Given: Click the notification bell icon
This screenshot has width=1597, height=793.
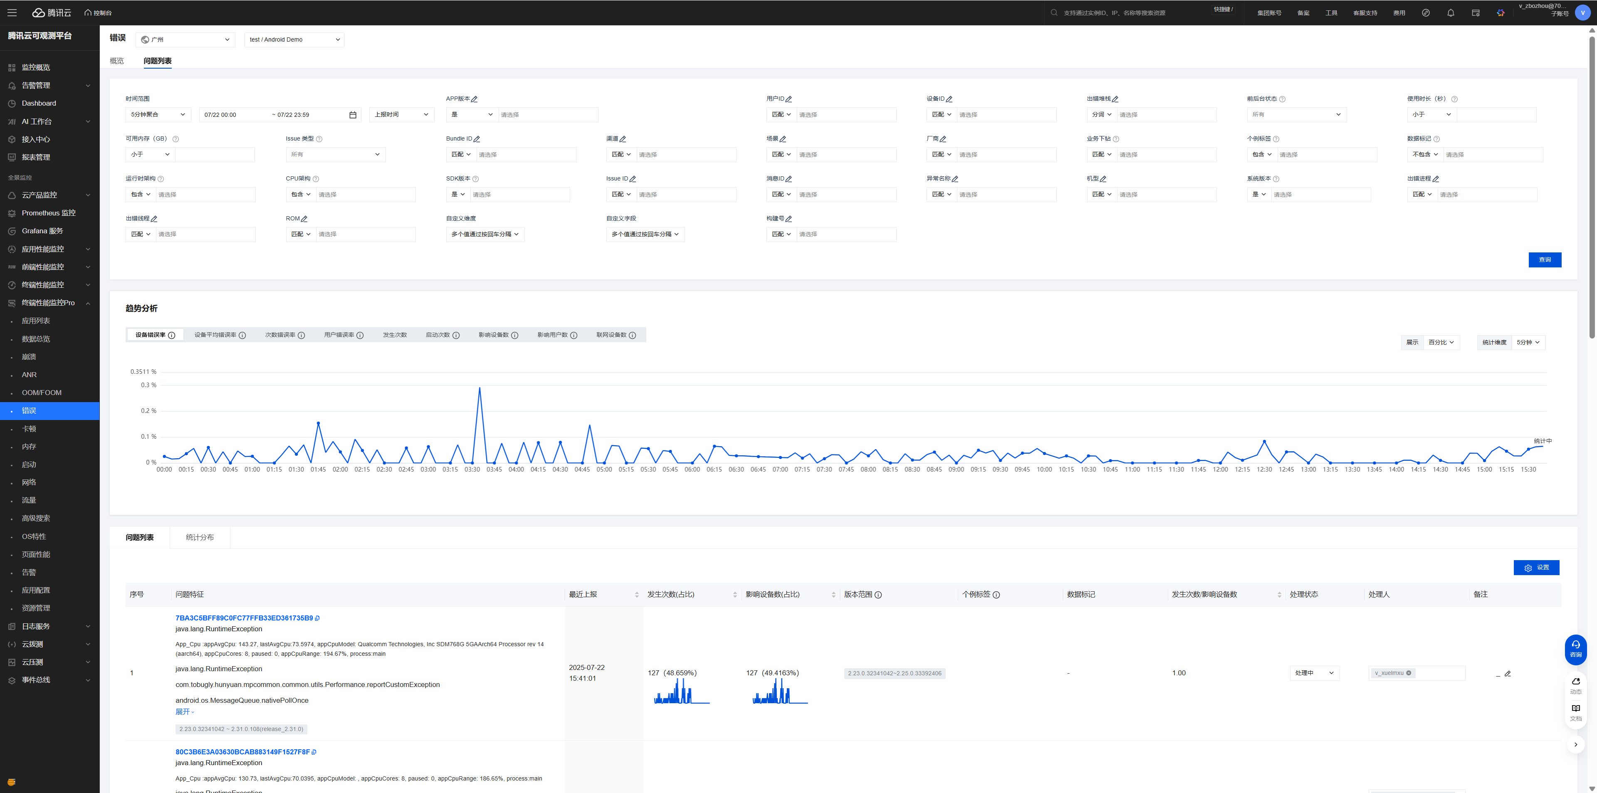Looking at the screenshot, I should [1450, 12].
